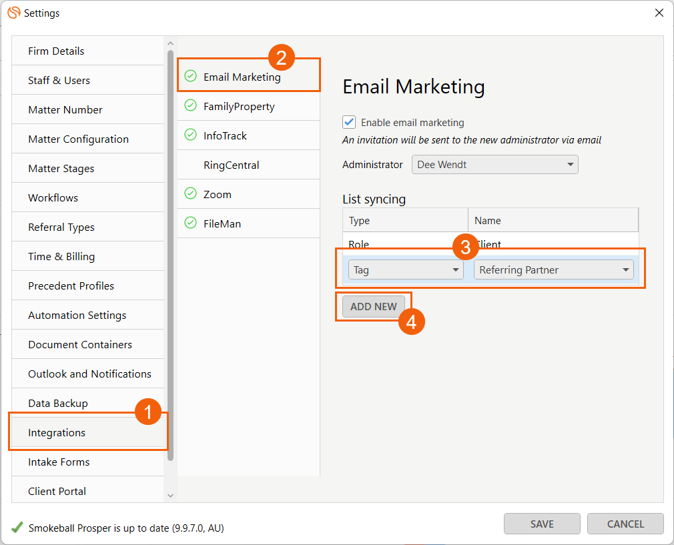
Task: Go to Time & Billing settings
Action: [x=87, y=257]
